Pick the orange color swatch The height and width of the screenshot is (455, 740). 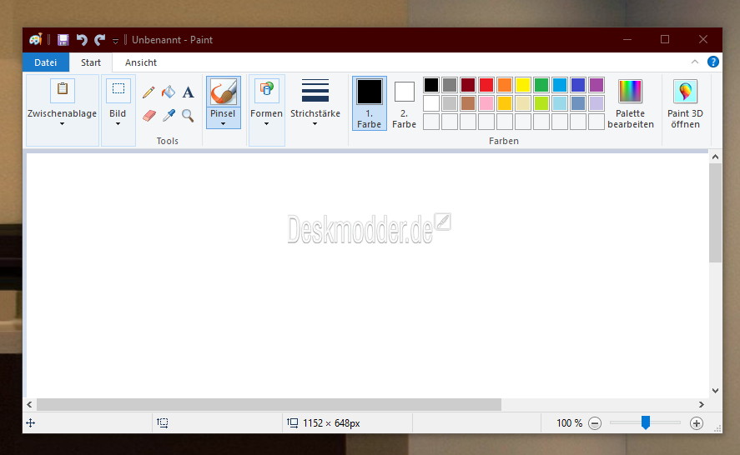505,85
